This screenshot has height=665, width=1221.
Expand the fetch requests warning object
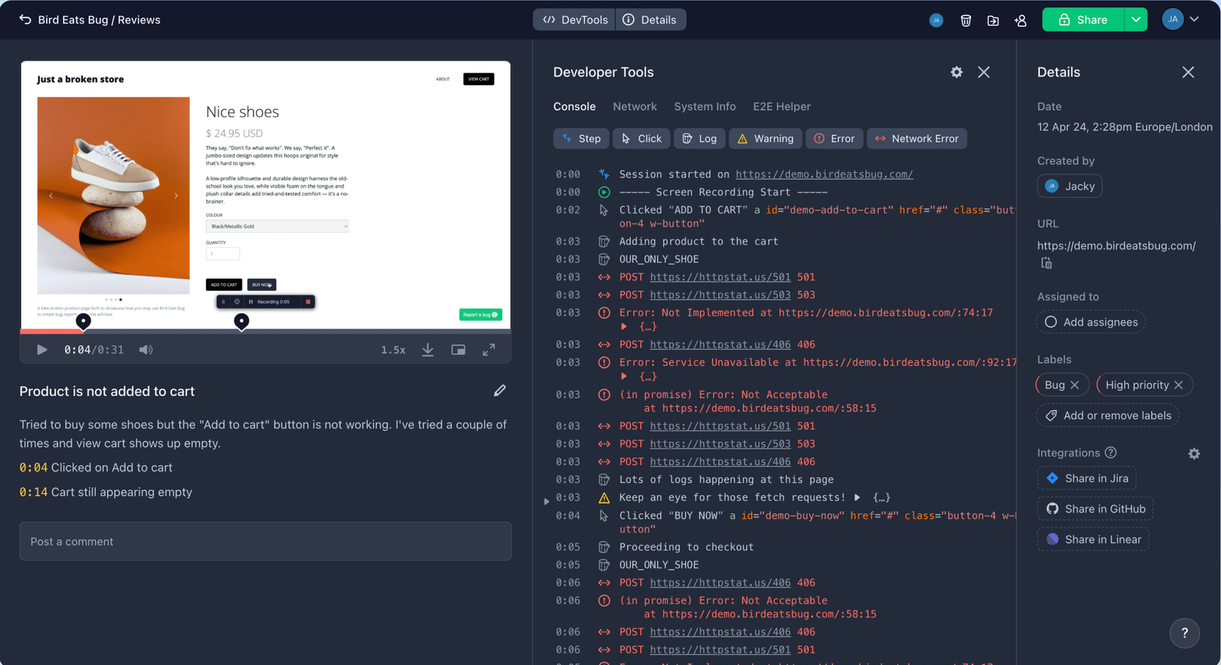pos(857,497)
